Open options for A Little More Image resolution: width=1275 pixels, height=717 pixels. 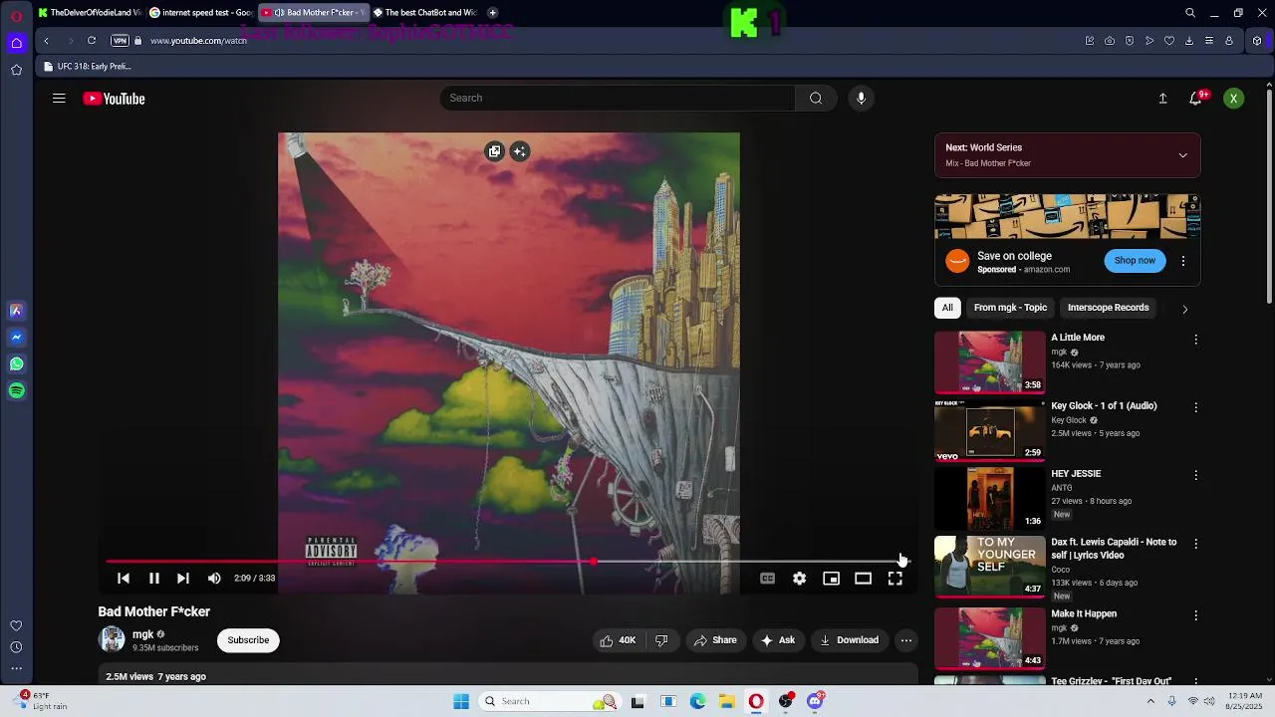point(1196,340)
